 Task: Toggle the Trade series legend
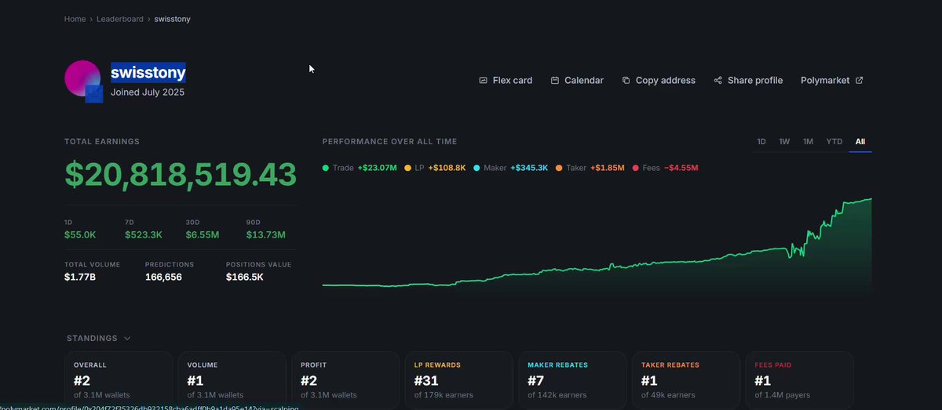(360, 168)
